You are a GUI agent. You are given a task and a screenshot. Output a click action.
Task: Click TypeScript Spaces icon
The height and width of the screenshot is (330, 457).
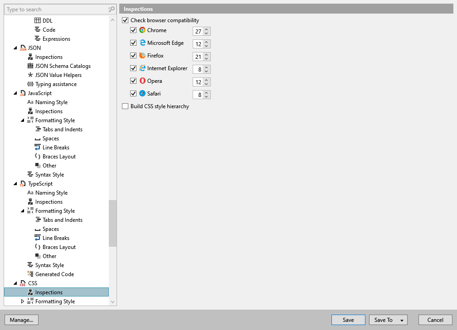[x=38, y=230]
